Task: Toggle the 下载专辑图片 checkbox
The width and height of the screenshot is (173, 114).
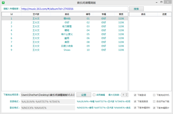Action: tap(154, 108)
